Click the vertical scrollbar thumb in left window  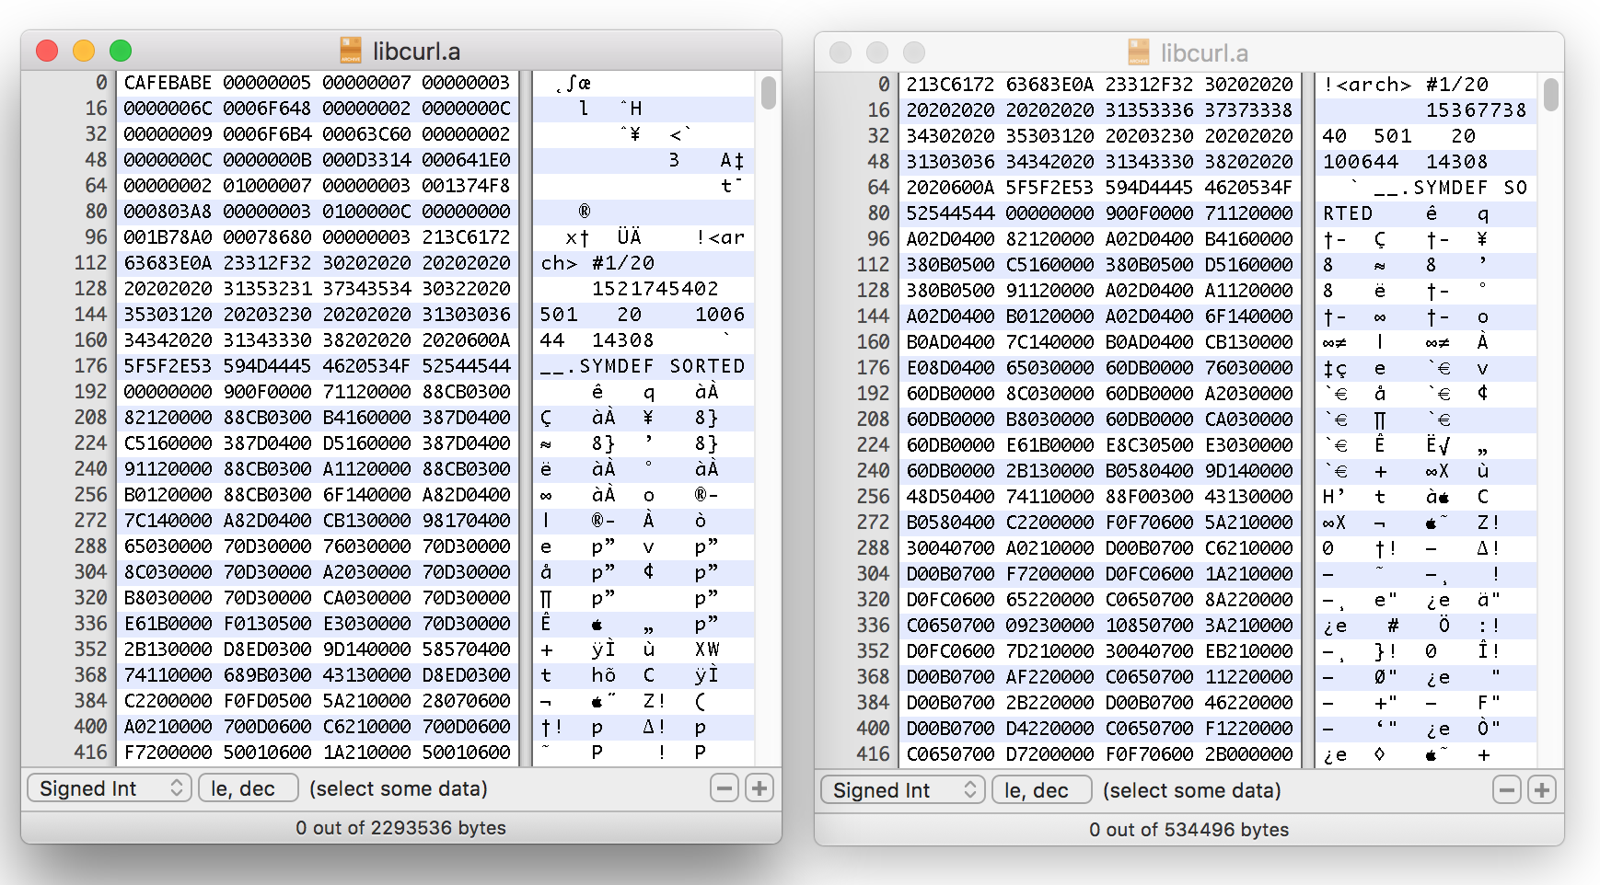[x=769, y=93]
